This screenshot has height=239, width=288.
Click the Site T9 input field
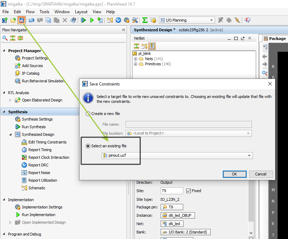pyautogui.click(x=172, y=191)
